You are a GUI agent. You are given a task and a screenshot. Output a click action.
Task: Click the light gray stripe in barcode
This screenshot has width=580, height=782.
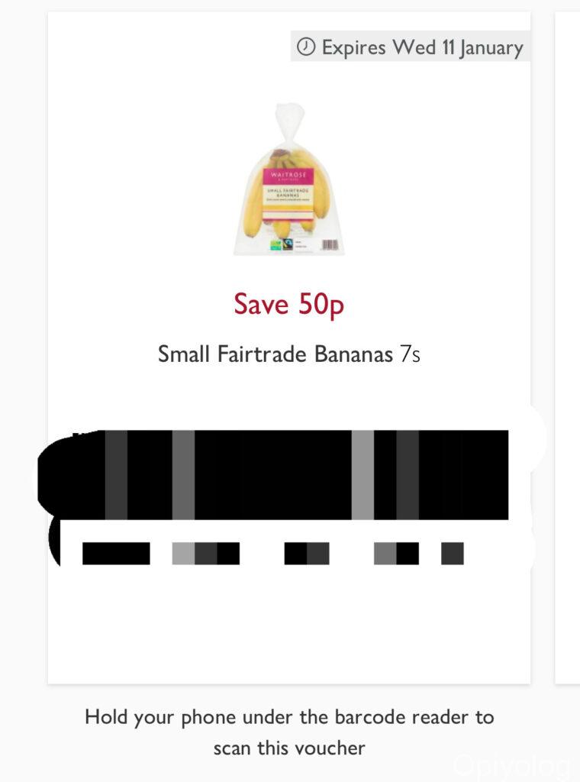[362, 475]
